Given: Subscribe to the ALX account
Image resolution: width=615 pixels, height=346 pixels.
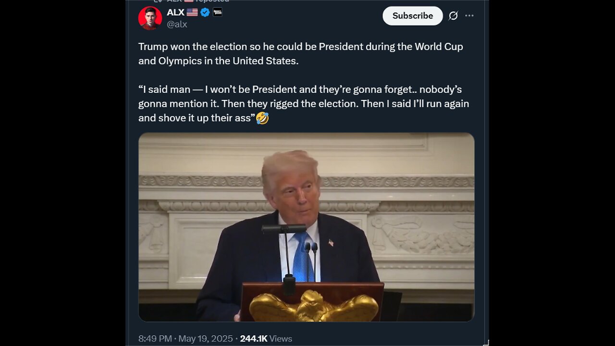Looking at the screenshot, I should [x=413, y=16].
